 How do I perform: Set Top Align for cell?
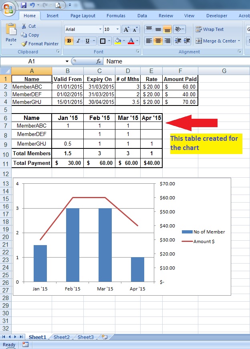[149, 29]
